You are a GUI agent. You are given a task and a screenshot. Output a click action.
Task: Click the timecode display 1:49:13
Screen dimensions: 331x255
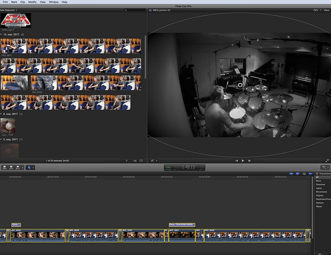point(188,167)
